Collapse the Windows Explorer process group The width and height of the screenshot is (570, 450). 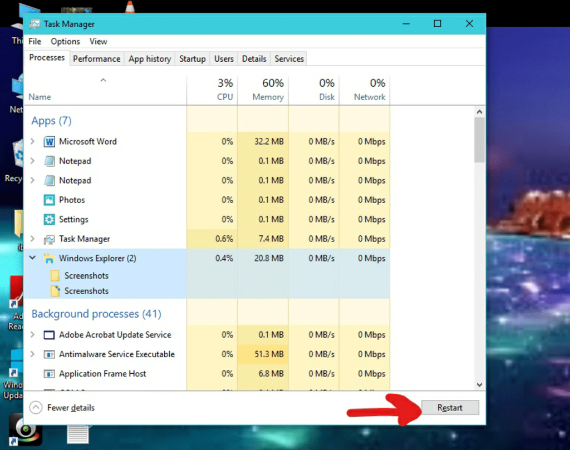point(32,258)
